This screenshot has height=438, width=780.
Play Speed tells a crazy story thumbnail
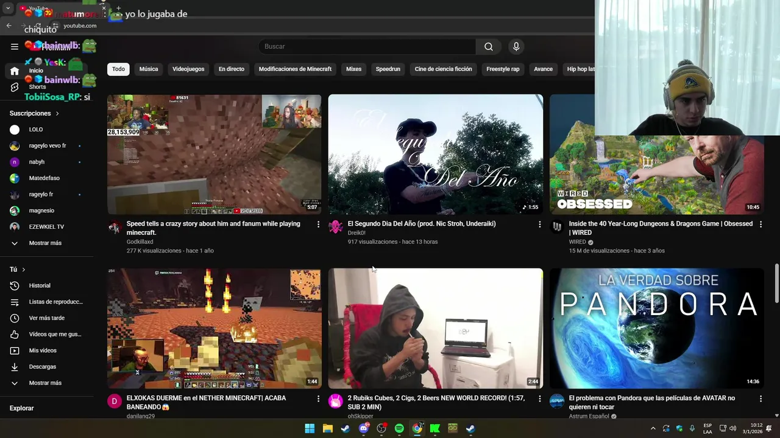[214, 155]
